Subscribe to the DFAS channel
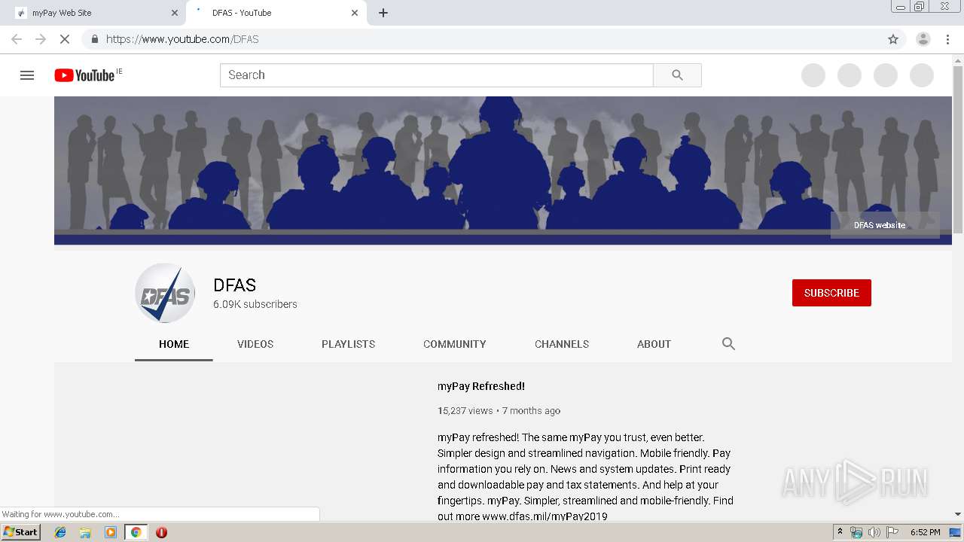The height and width of the screenshot is (542, 964). point(831,293)
